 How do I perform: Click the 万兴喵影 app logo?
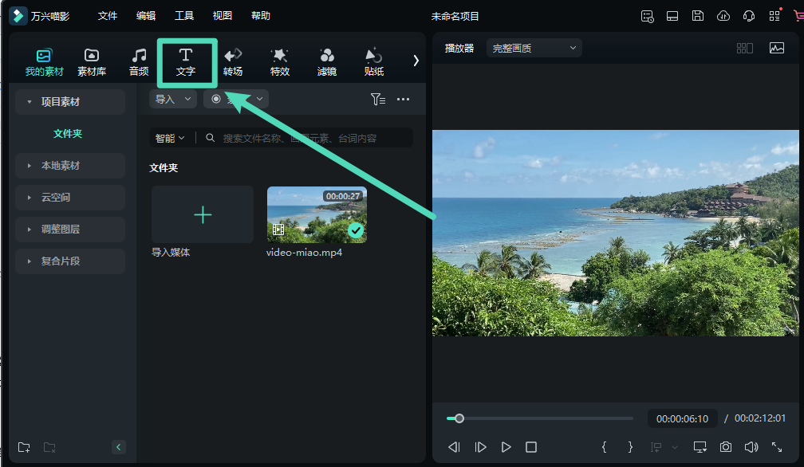click(x=18, y=16)
